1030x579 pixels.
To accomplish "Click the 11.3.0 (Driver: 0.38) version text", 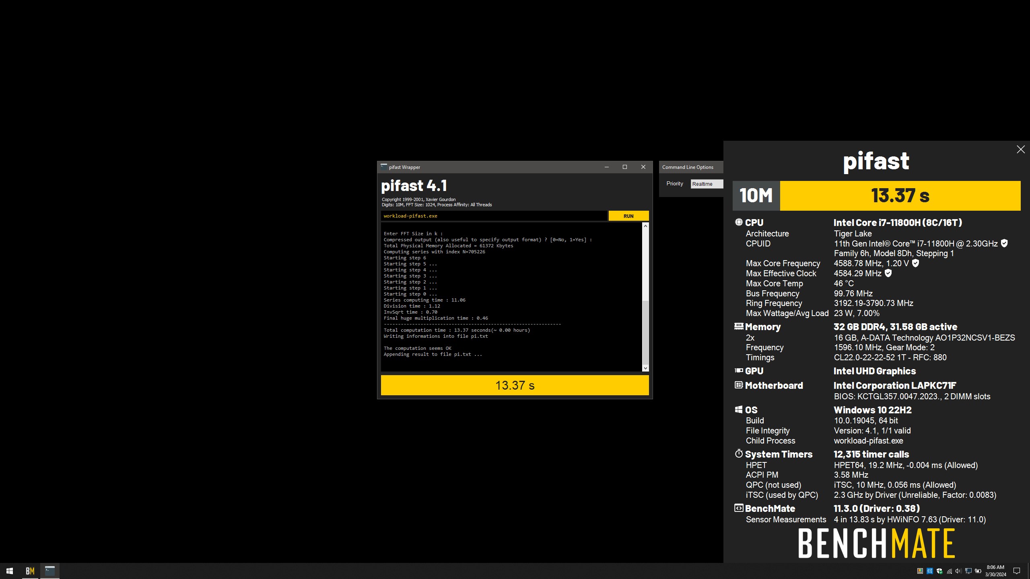I will 877,508.
